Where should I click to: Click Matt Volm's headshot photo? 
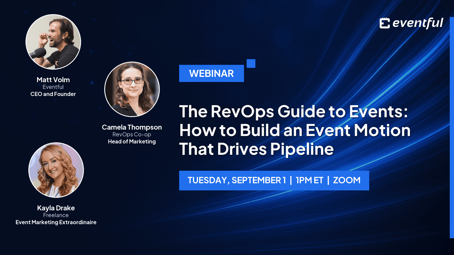[53, 42]
